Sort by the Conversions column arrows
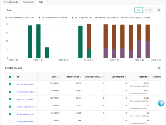This screenshot has width=166, height=125. tap(126, 77)
